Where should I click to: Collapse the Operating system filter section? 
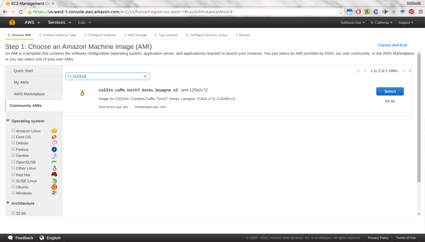8,121
